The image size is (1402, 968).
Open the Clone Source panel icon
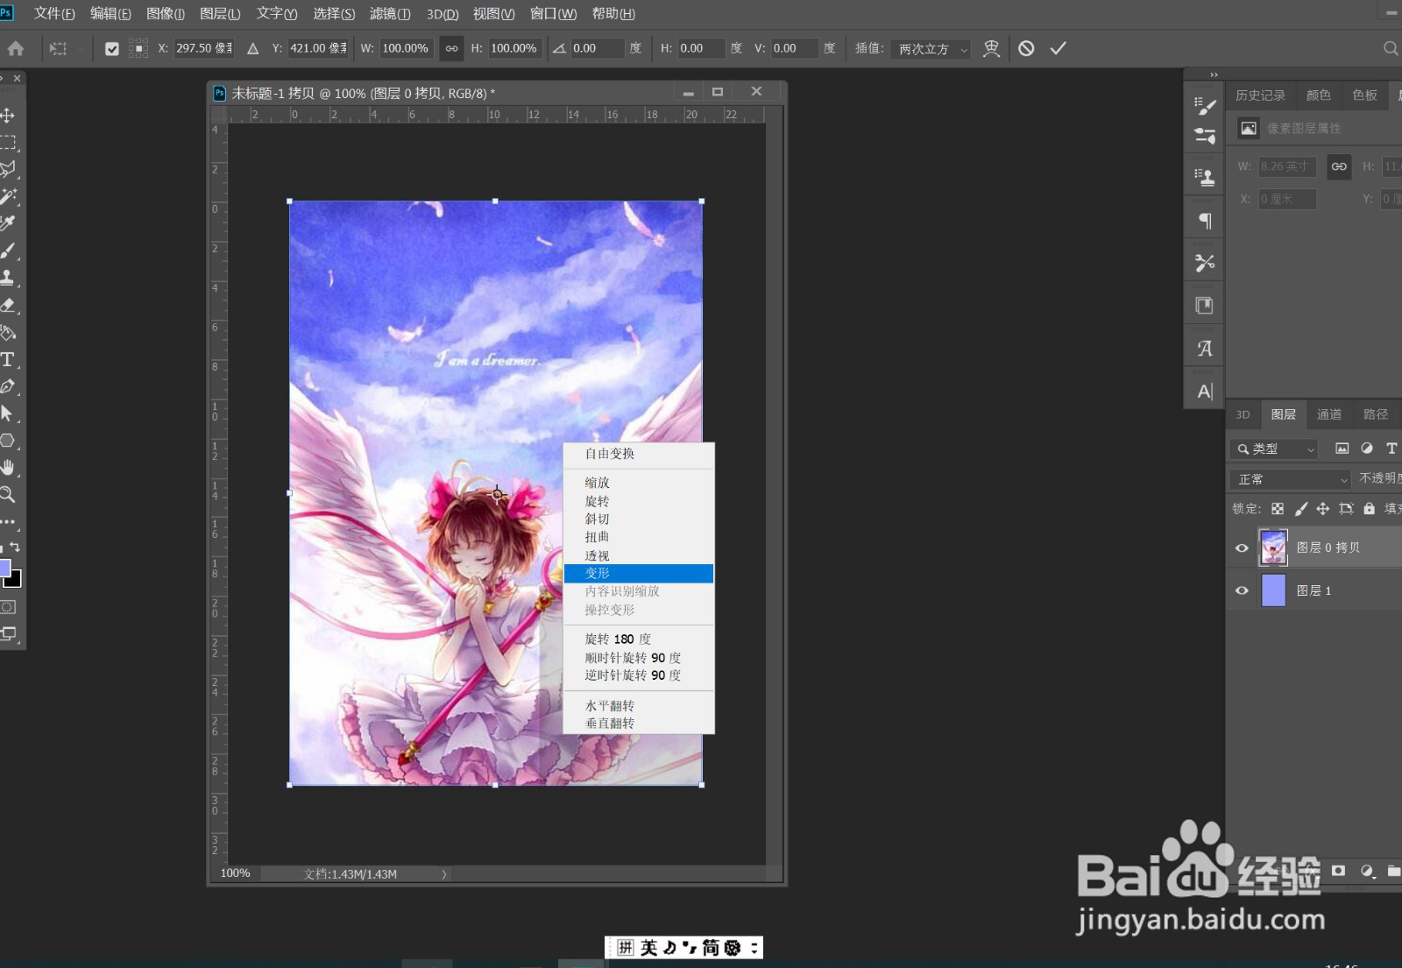point(1205,177)
